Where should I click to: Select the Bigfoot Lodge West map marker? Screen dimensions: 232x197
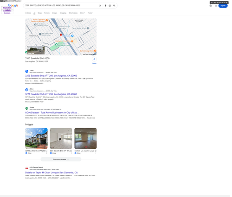coord(95,51)
